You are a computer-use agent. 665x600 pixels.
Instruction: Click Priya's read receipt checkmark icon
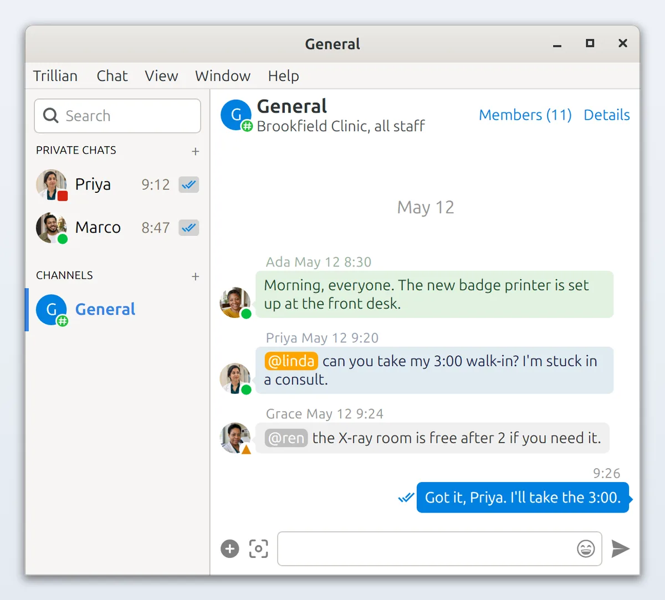tap(188, 184)
